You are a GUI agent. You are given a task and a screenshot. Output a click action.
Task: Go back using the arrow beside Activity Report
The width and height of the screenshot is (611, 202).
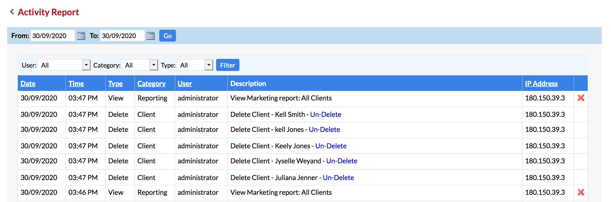pyautogui.click(x=12, y=12)
